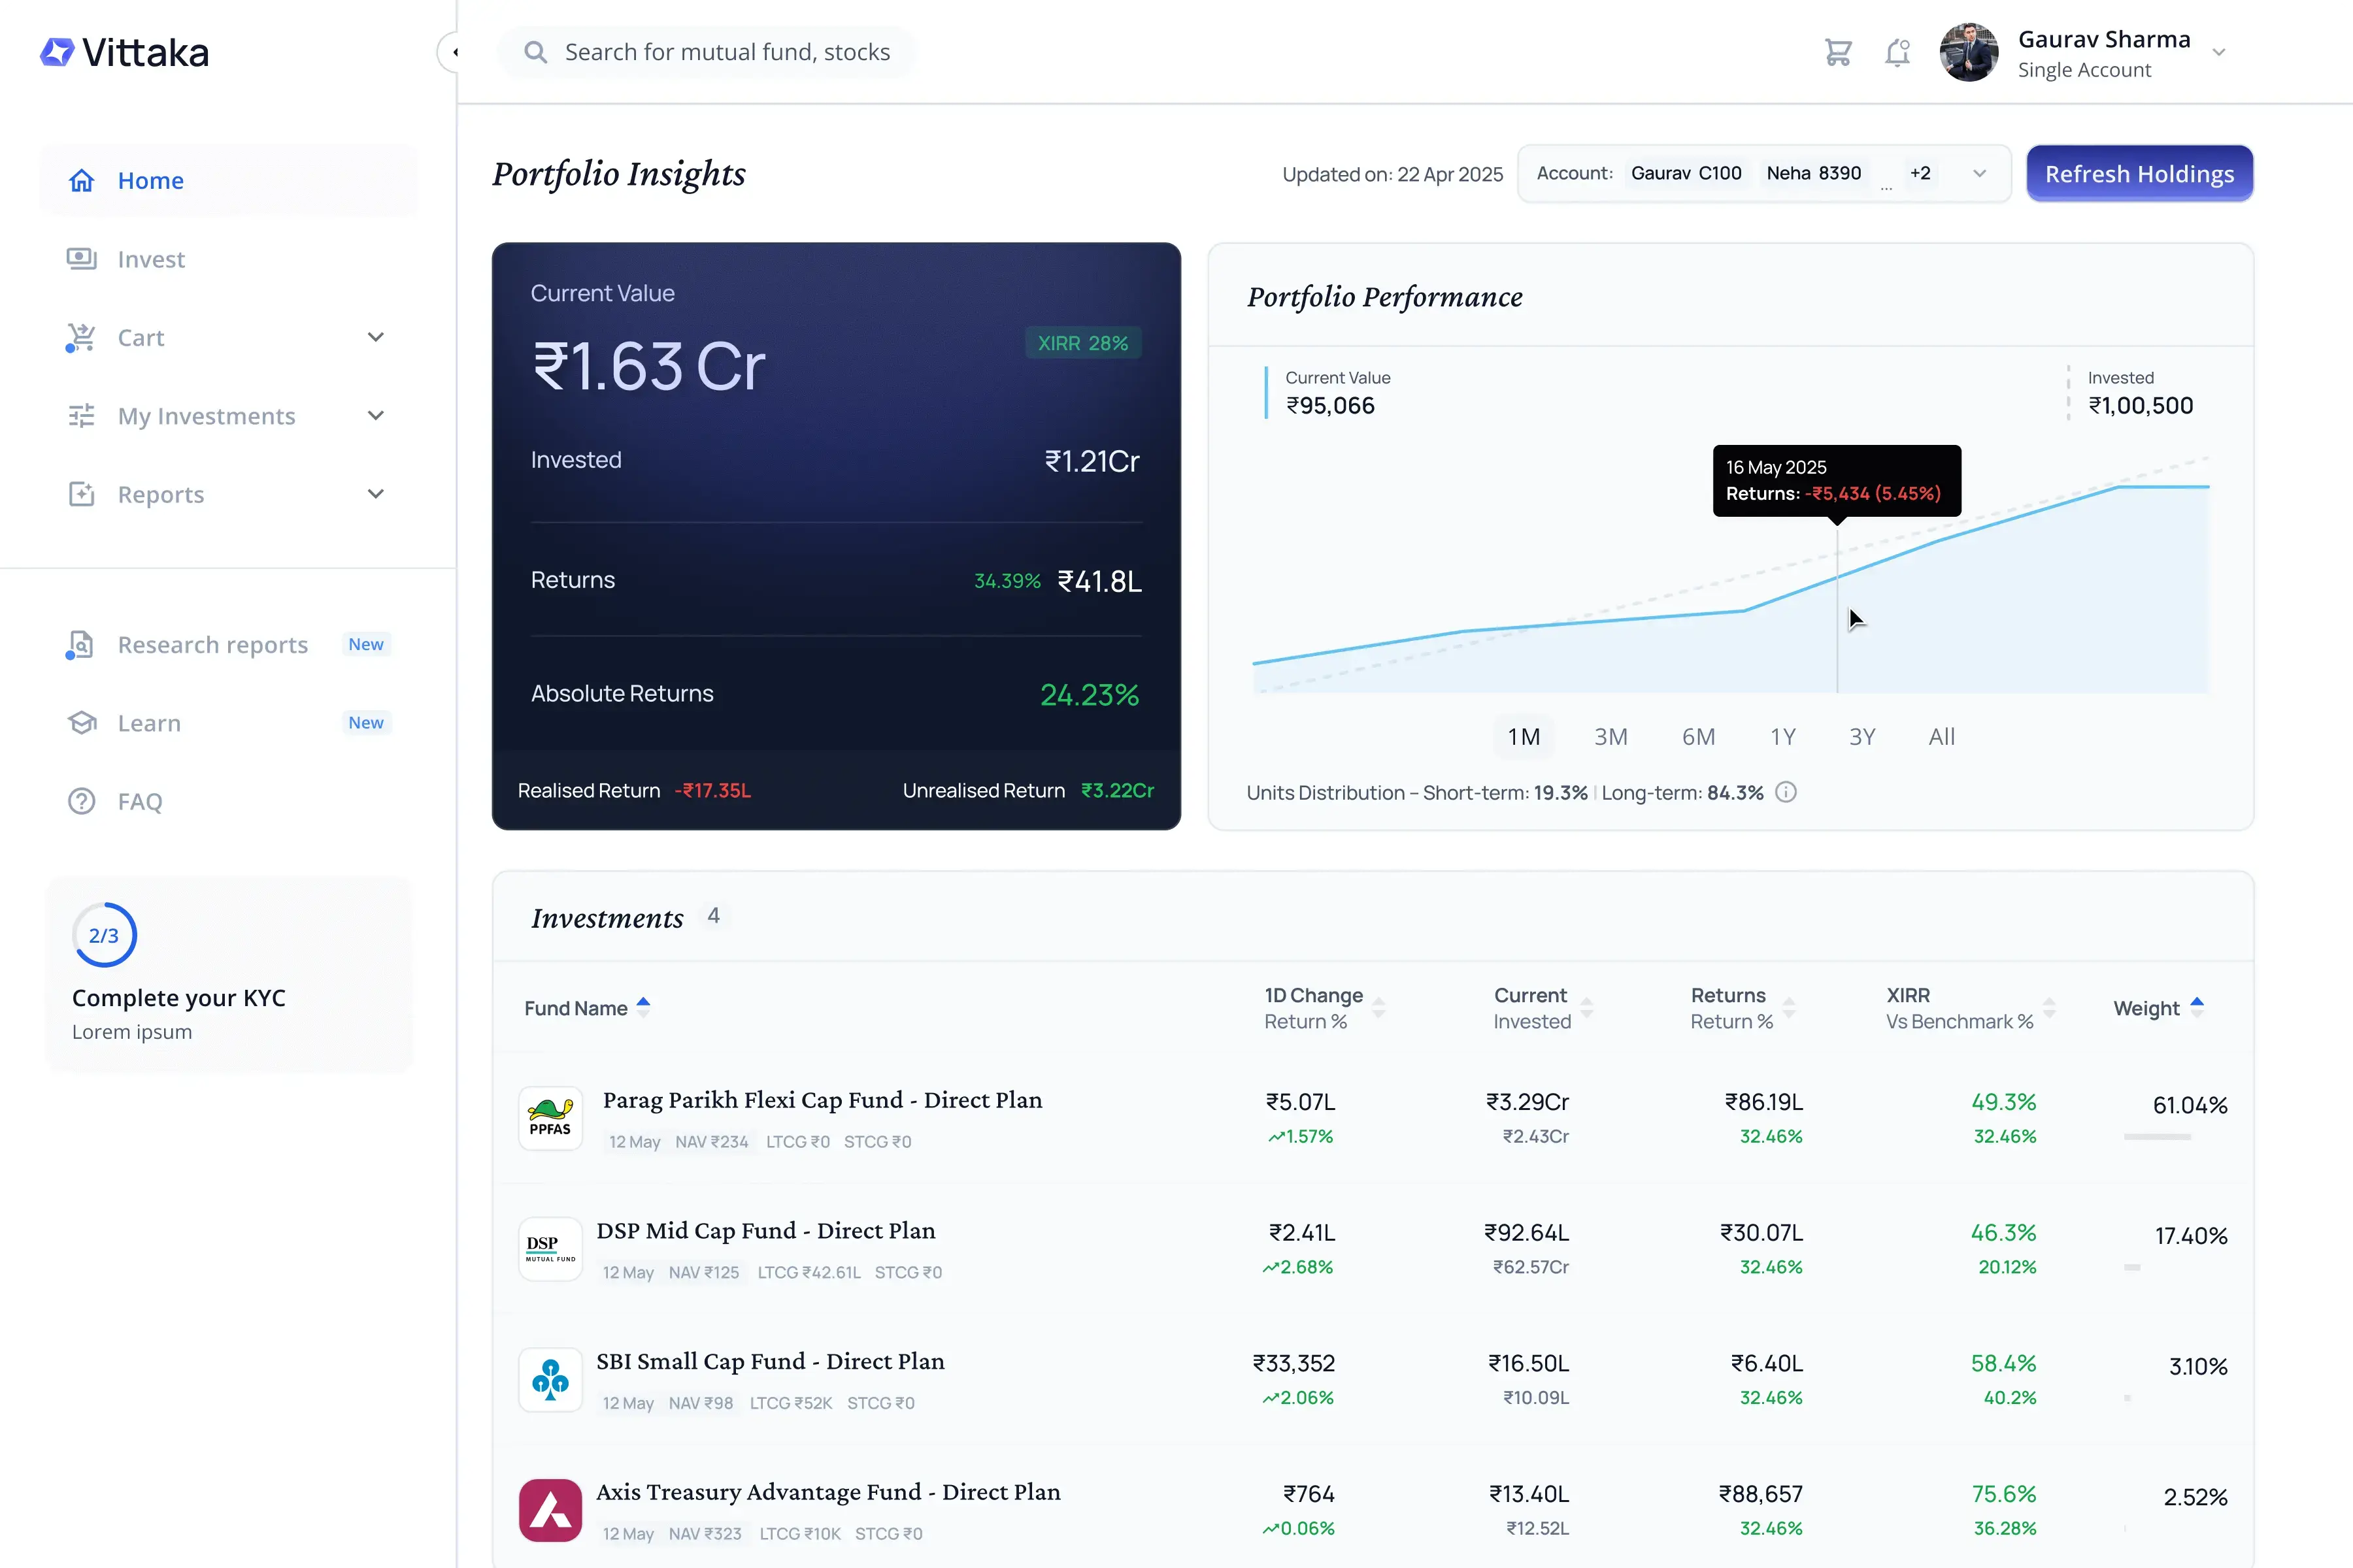The height and width of the screenshot is (1568, 2353).
Task: Go to the Home menu item
Action: [x=229, y=180]
